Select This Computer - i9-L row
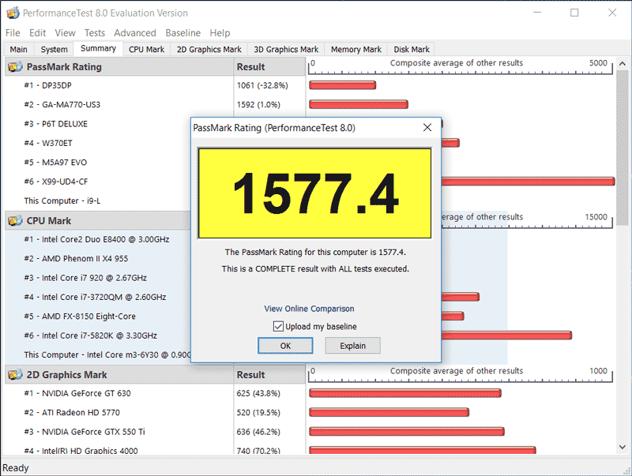The height and width of the screenshot is (476, 632). (97, 201)
